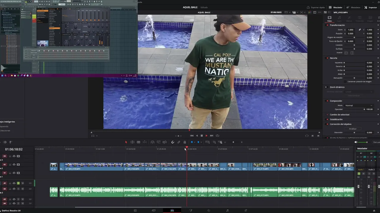380x213 pixels.
Task: Click the Zoom X value field
Action: 351,30
